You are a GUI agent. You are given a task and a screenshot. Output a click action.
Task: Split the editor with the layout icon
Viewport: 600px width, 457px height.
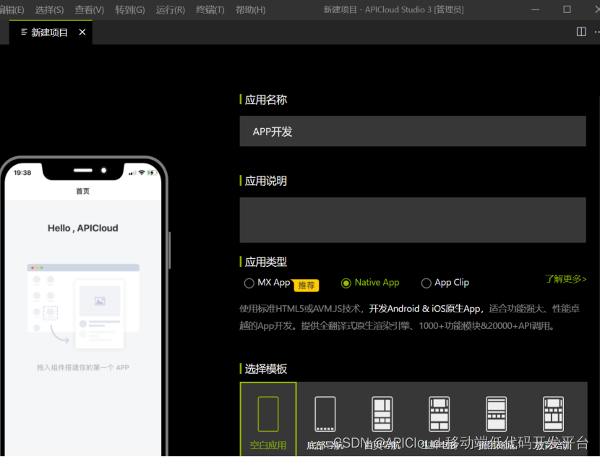click(x=581, y=32)
